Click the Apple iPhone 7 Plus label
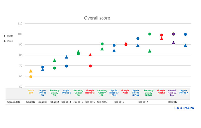This screenshot has width=201, height=128. click(114, 93)
